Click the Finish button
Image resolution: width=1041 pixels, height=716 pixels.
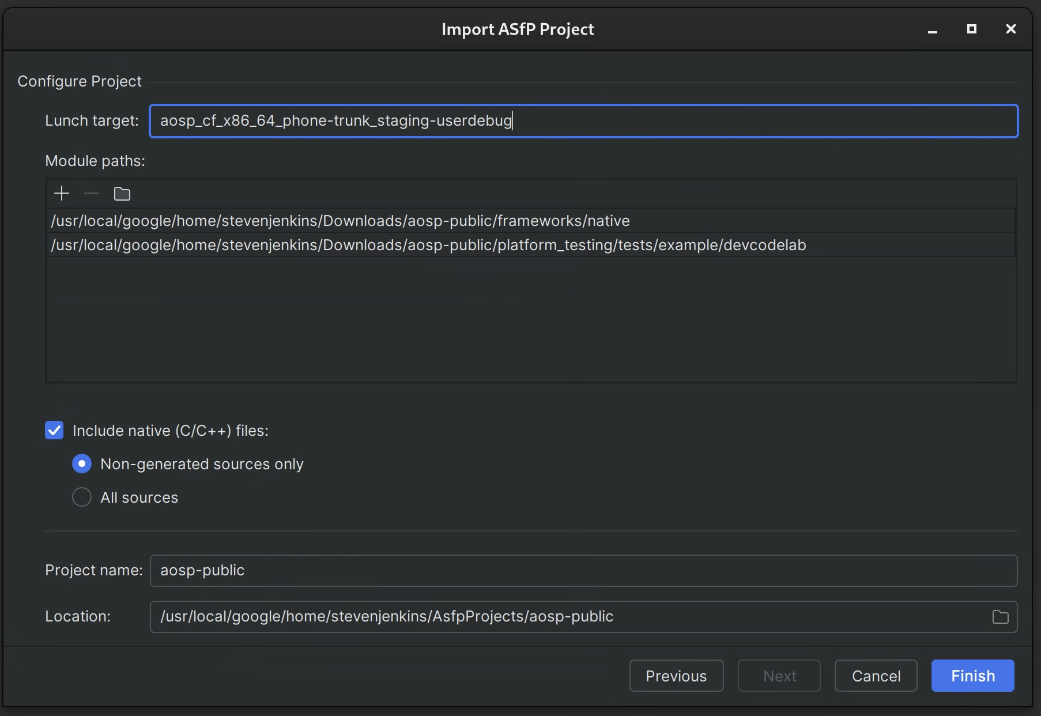coord(972,676)
